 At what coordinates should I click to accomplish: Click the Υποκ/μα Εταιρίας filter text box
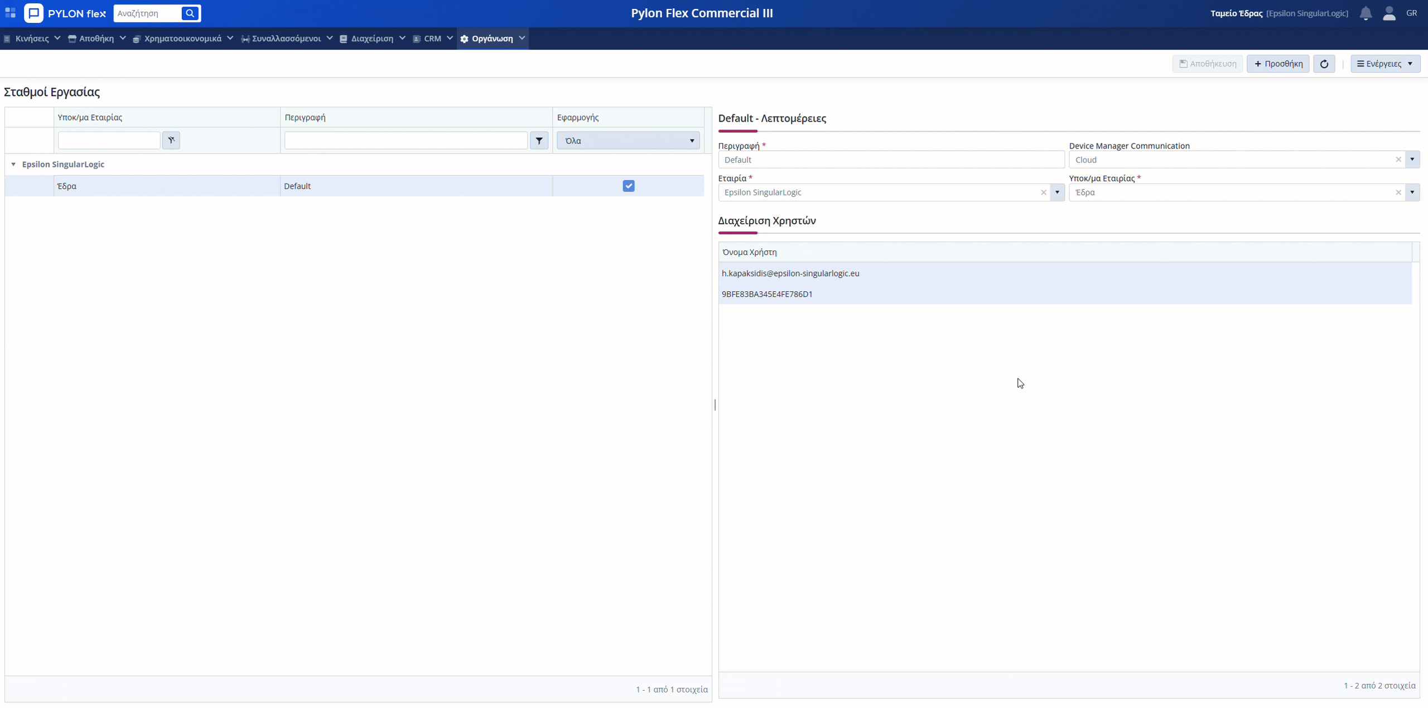(x=109, y=140)
